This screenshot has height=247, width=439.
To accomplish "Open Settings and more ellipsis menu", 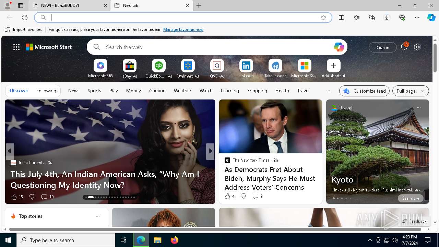I will (x=417, y=17).
